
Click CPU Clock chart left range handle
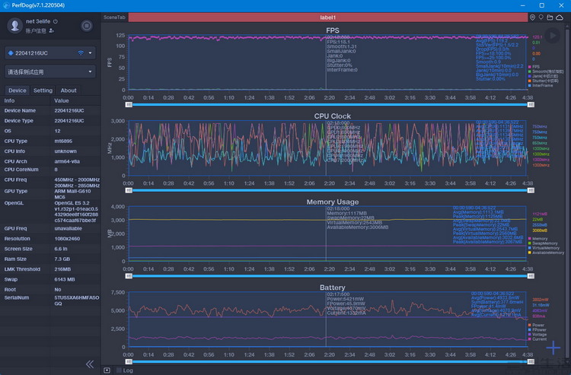pos(129,190)
